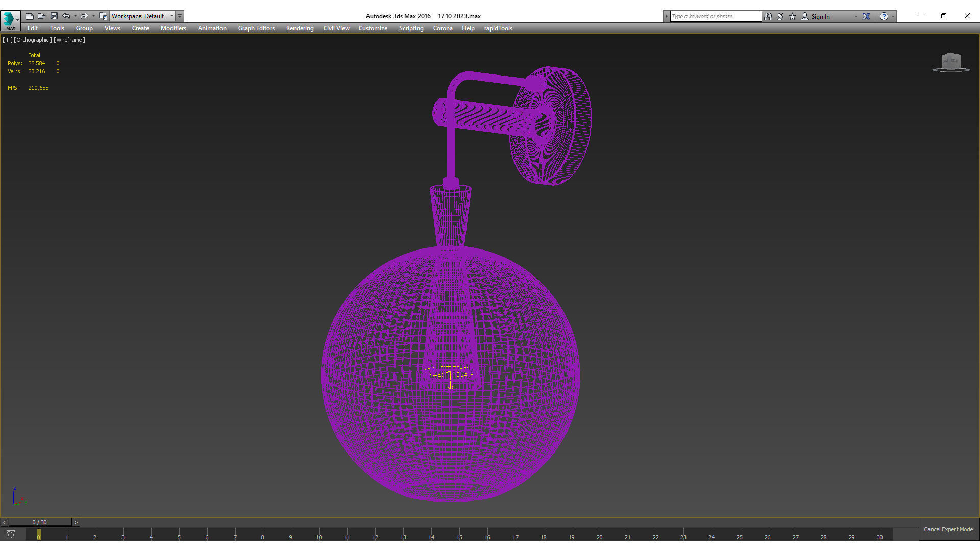Open the Scripting menu
This screenshot has height=551, width=980.
(x=411, y=28)
